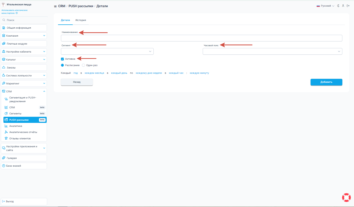
Task: Click the Общая информация document icon
Action: [x=4, y=28]
